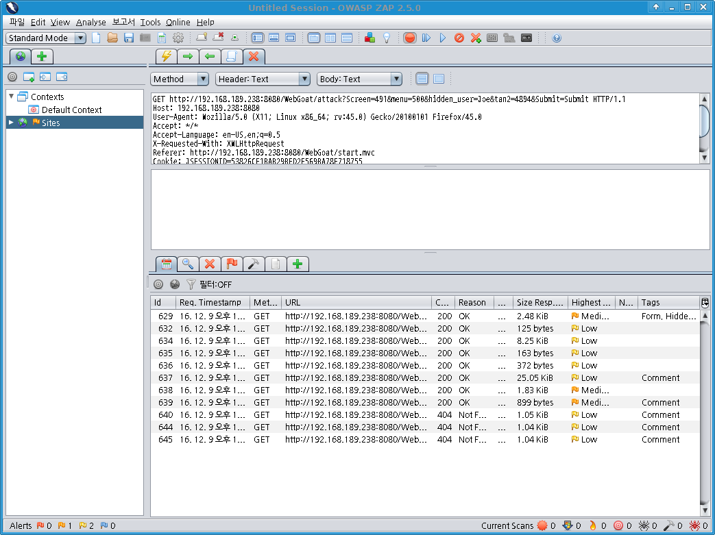
Task: Toggle split display for header and body
Action: 422,79
